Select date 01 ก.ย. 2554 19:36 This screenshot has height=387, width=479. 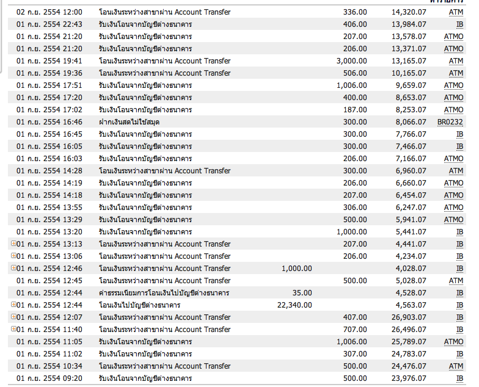click(x=49, y=73)
